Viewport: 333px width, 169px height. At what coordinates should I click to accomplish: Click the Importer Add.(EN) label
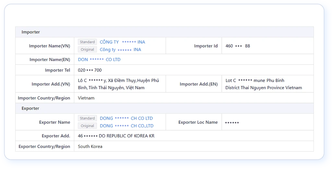click(x=198, y=84)
